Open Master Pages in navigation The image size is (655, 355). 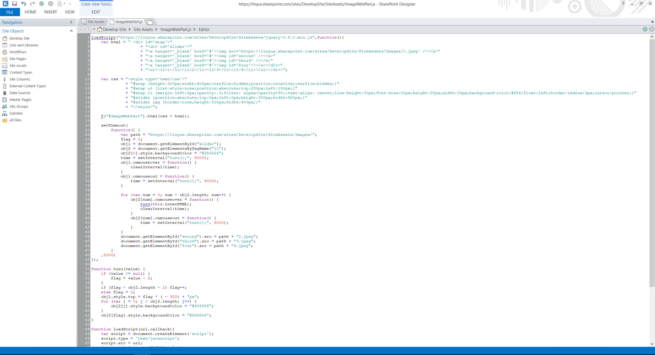point(20,100)
